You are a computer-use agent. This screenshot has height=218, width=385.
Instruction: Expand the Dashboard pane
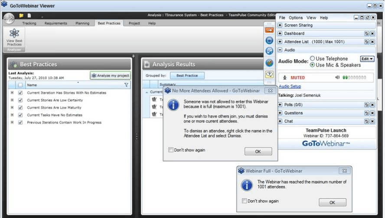coord(280,33)
